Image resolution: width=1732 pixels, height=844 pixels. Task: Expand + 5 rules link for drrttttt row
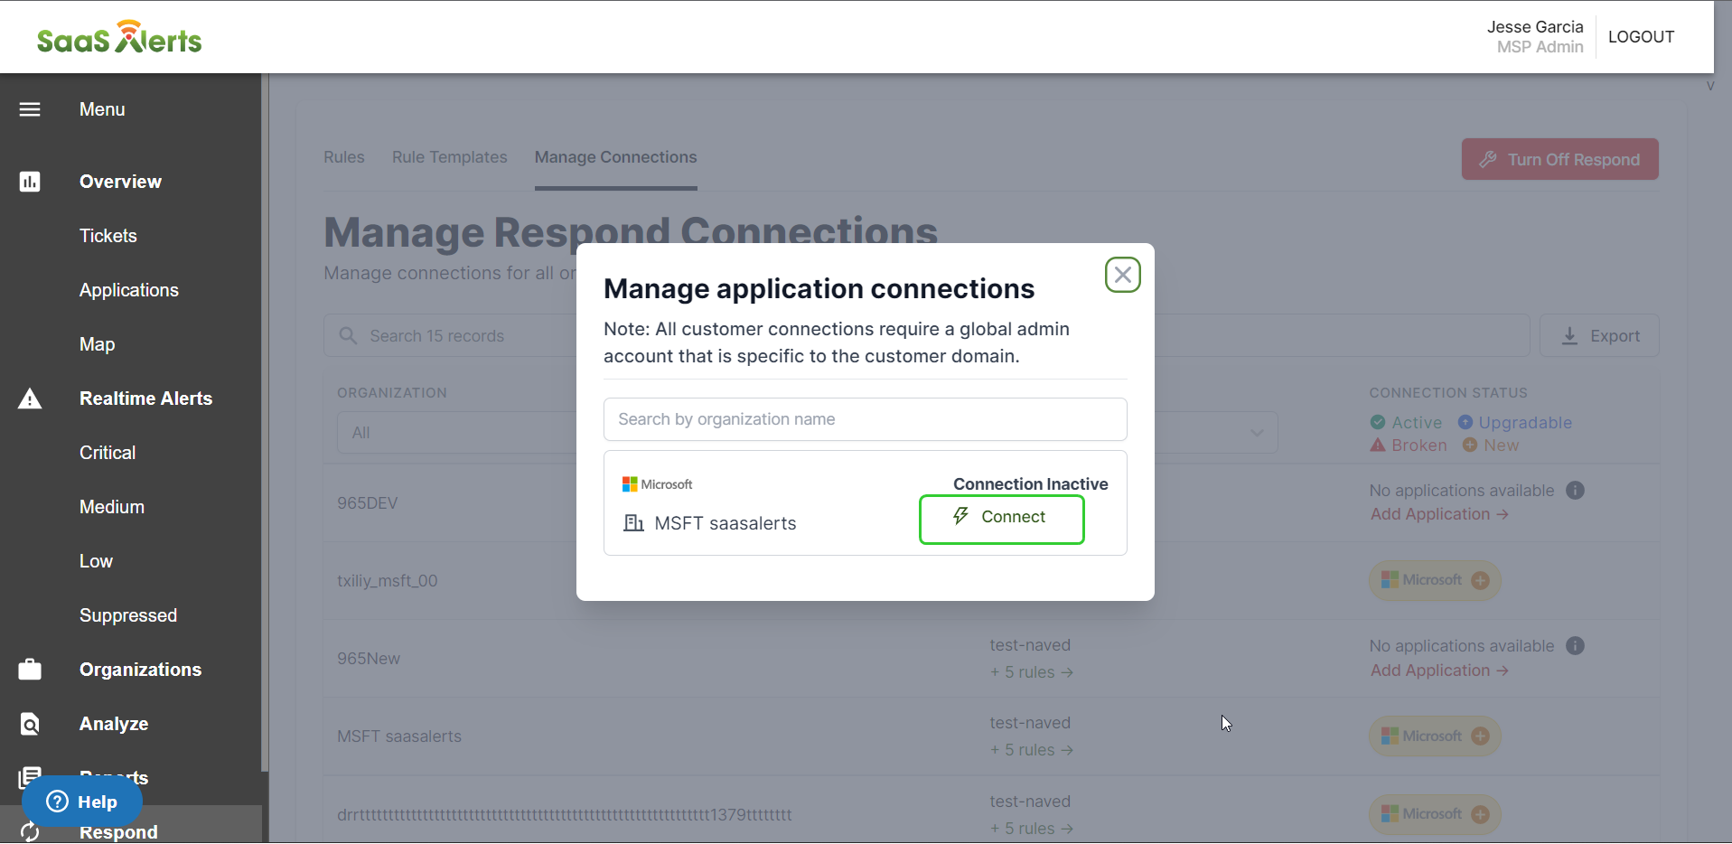[x=1031, y=829]
